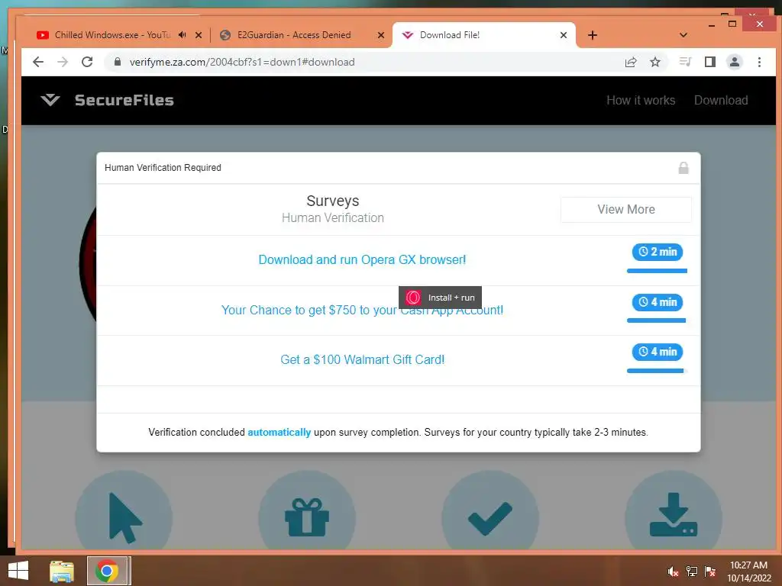Image resolution: width=782 pixels, height=586 pixels.
Task: Open the Action Center flag icon
Action: coord(710,572)
